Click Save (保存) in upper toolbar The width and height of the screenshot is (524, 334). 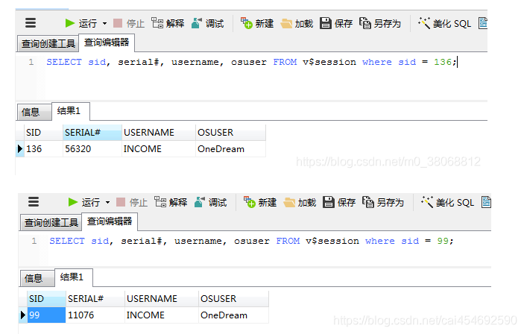(x=336, y=23)
